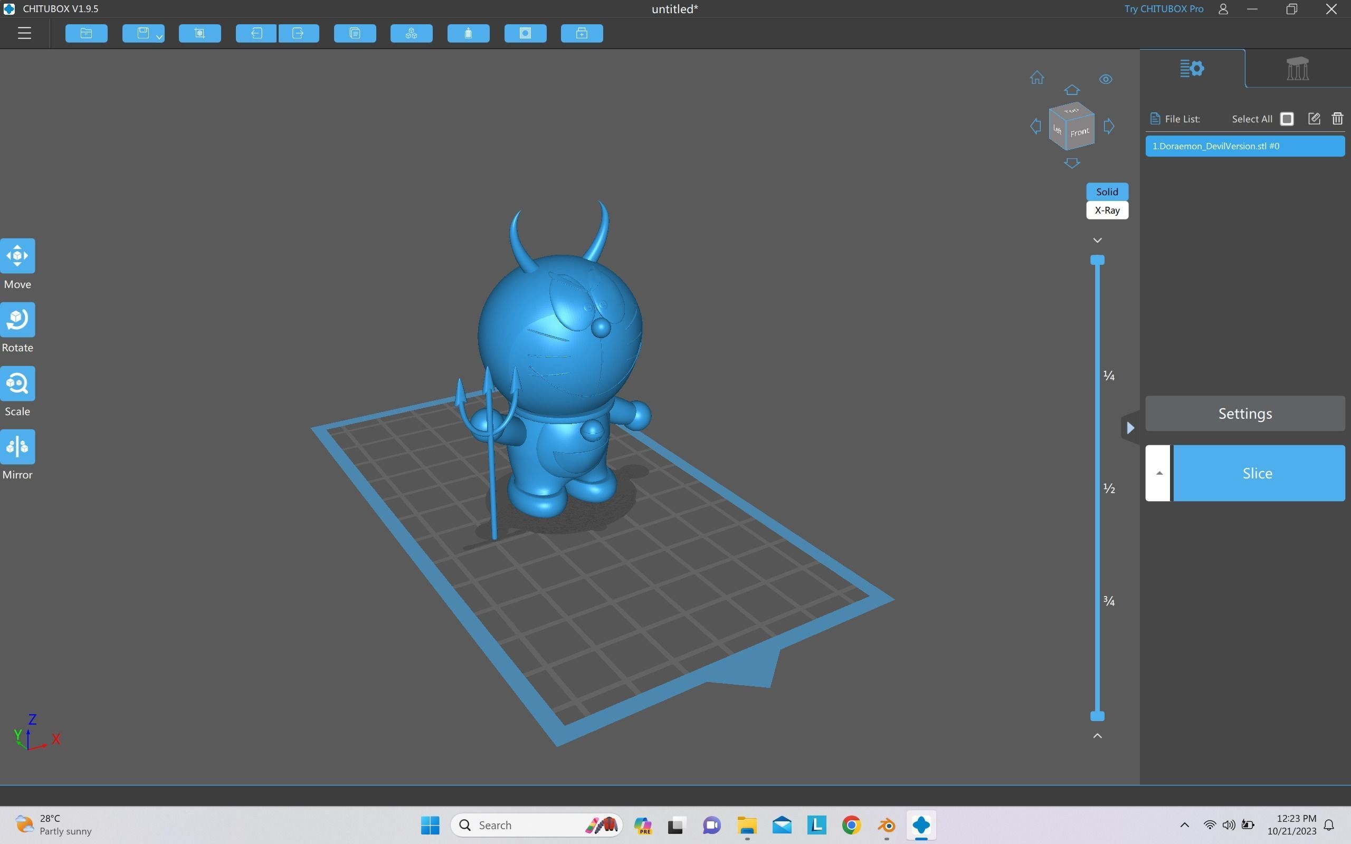Screen dimensions: 1351x844
Task: Open Google Chrome from the taskbar
Action: click(x=851, y=825)
